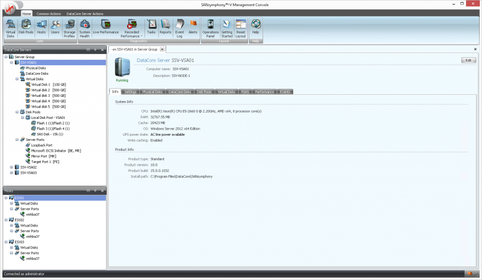The image size is (482, 280).
Task: Click the Disk Pools ribbon icon
Action: 26,28
